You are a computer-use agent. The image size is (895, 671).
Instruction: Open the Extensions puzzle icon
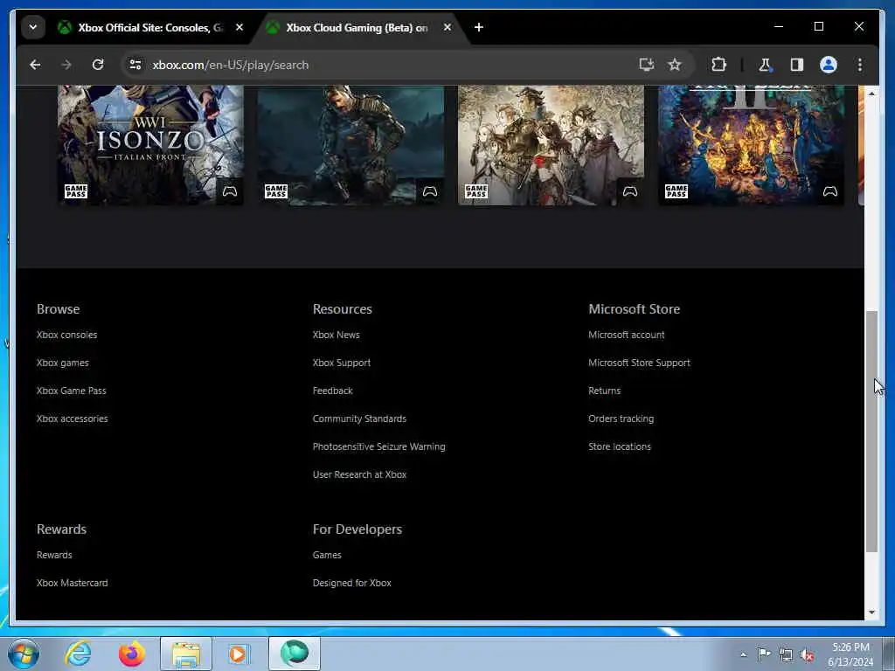718,65
